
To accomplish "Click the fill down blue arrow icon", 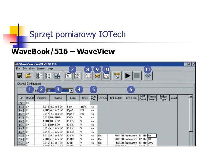I will tap(57, 76).
